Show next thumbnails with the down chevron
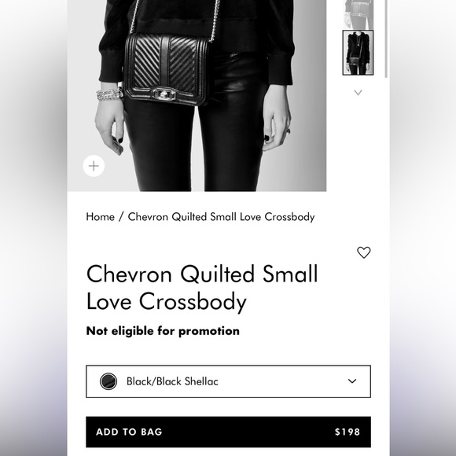The image size is (456, 456). coord(358,93)
